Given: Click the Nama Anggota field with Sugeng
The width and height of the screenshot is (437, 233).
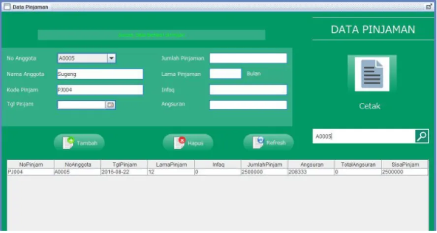Looking at the screenshot, I should (x=100, y=74).
